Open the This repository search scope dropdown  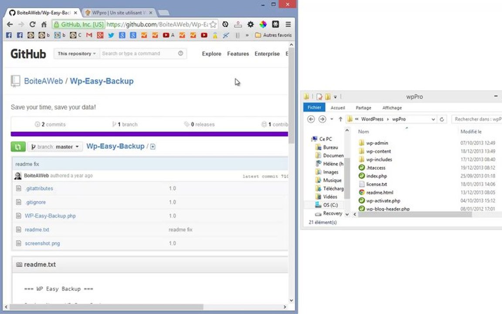pyautogui.click(x=77, y=54)
